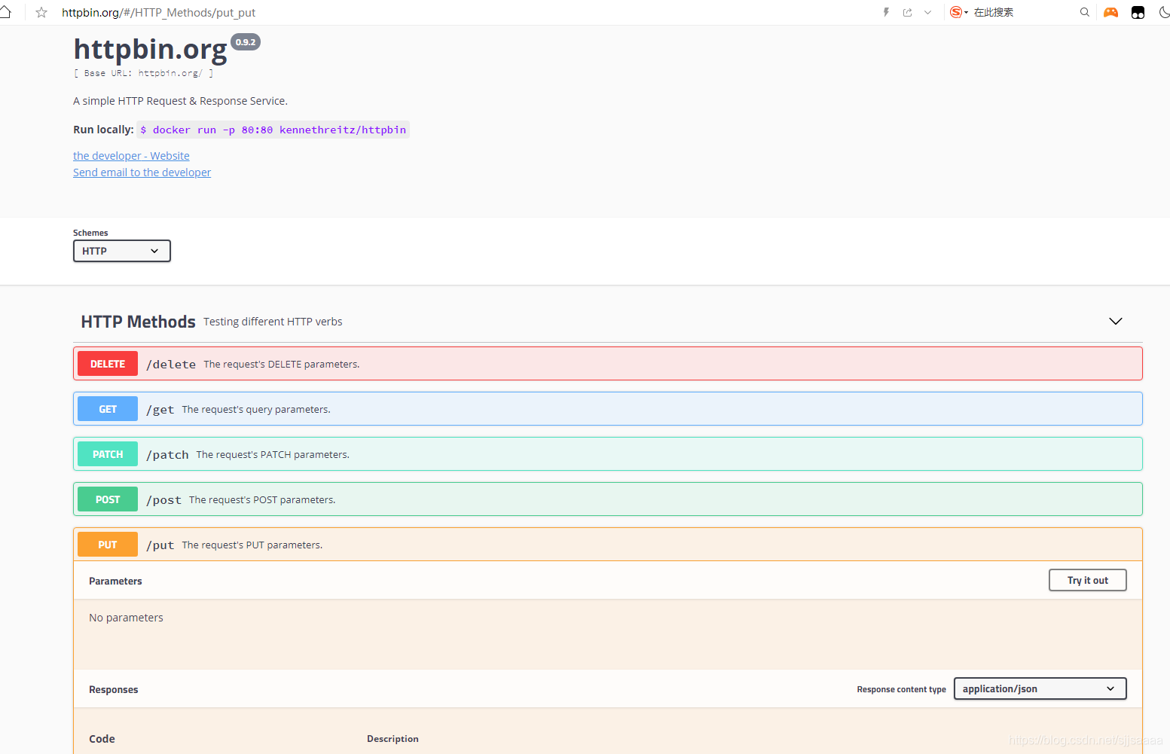Expand the DELETE /delete endpoint

[608, 364]
